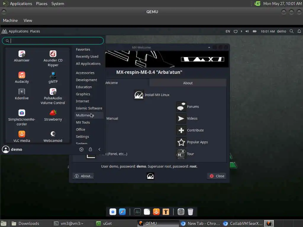The image size is (303, 227).
Task: Click the session settings icon beside lock
Action: (81, 149)
